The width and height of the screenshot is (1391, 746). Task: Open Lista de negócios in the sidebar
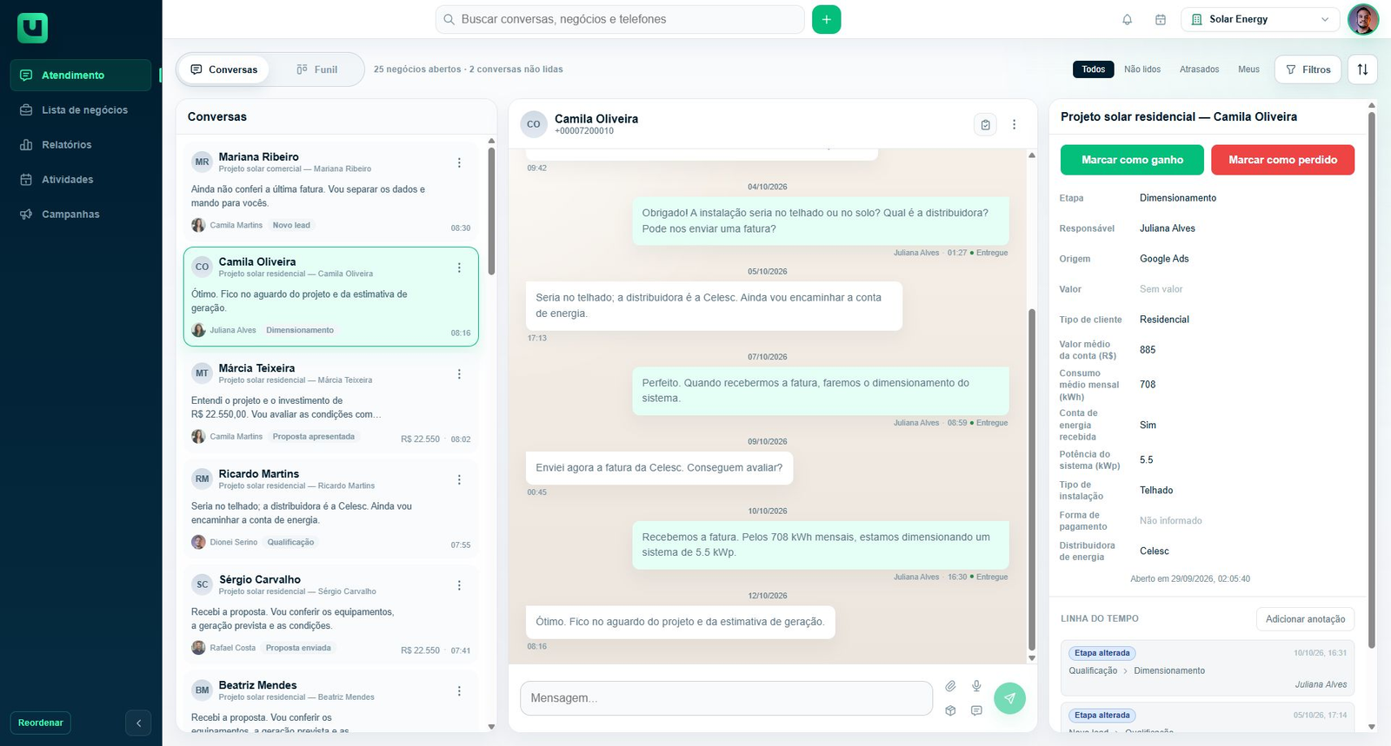(81, 110)
